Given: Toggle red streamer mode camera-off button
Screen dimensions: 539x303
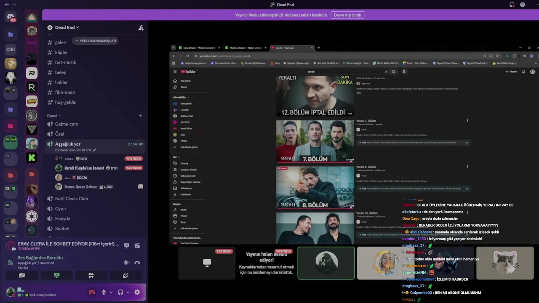Looking at the screenshot, I should (92, 292).
